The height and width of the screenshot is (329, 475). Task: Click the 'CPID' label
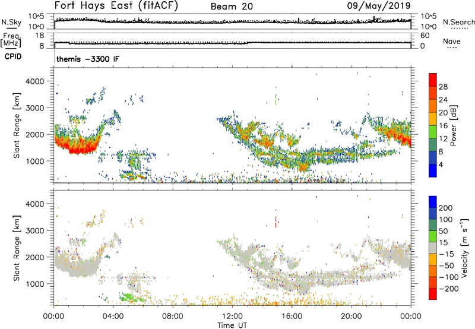[x=13, y=56]
